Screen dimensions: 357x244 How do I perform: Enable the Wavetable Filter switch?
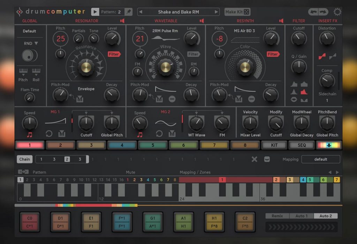[193, 54]
